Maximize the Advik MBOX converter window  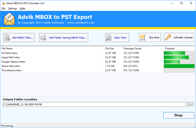click(x=182, y=3)
